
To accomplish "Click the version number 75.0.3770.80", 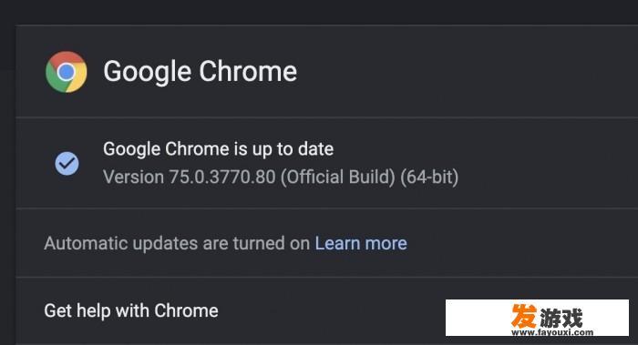I will (x=222, y=178).
